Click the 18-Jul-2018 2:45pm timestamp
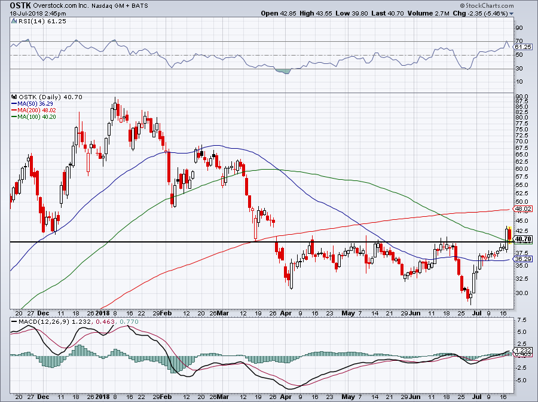The height and width of the screenshot is (402, 538). click(38, 13)
